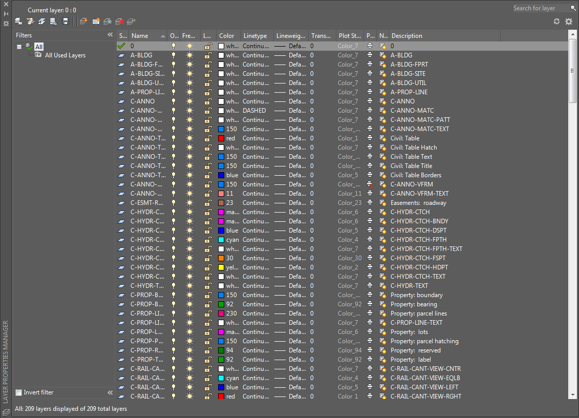Click Delete Layer red X icon

coord(119,22)
